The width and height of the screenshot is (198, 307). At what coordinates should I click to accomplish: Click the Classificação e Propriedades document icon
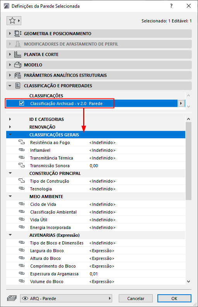18,86
